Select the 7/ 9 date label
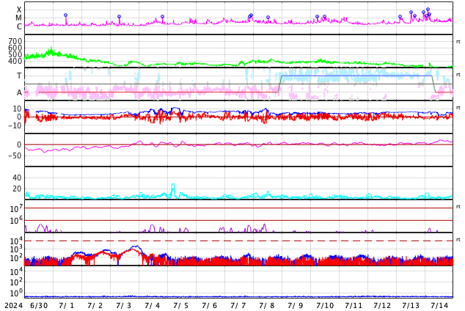Image resolution: width=465 pixels, height=311 pixels. pos(296,305)
